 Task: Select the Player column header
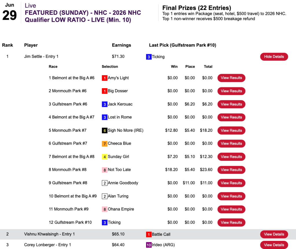tap(31, 45)
